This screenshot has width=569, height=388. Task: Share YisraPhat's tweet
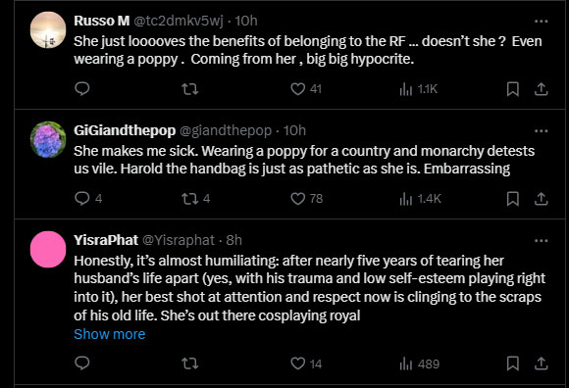point(541,364)
